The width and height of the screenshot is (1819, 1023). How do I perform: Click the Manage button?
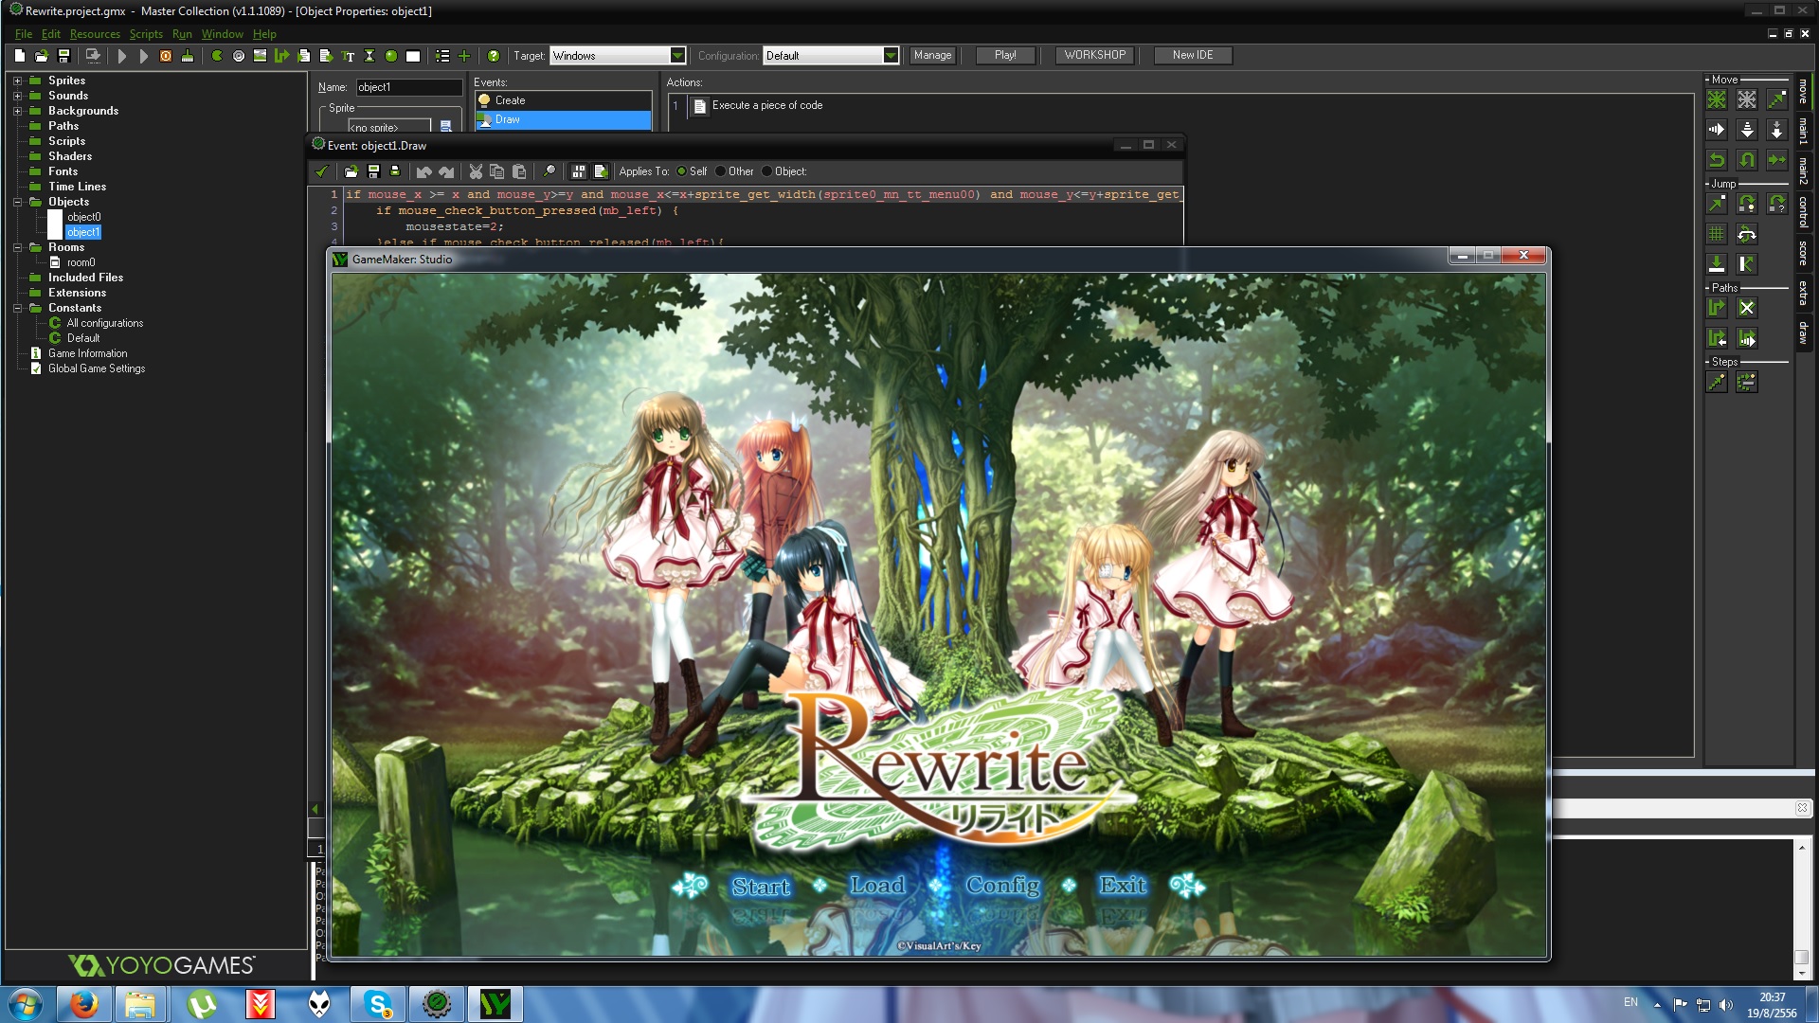(932, 55)
